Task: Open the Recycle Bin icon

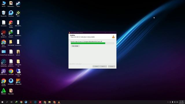Action: pyautogui.click(x=3, y=14)
